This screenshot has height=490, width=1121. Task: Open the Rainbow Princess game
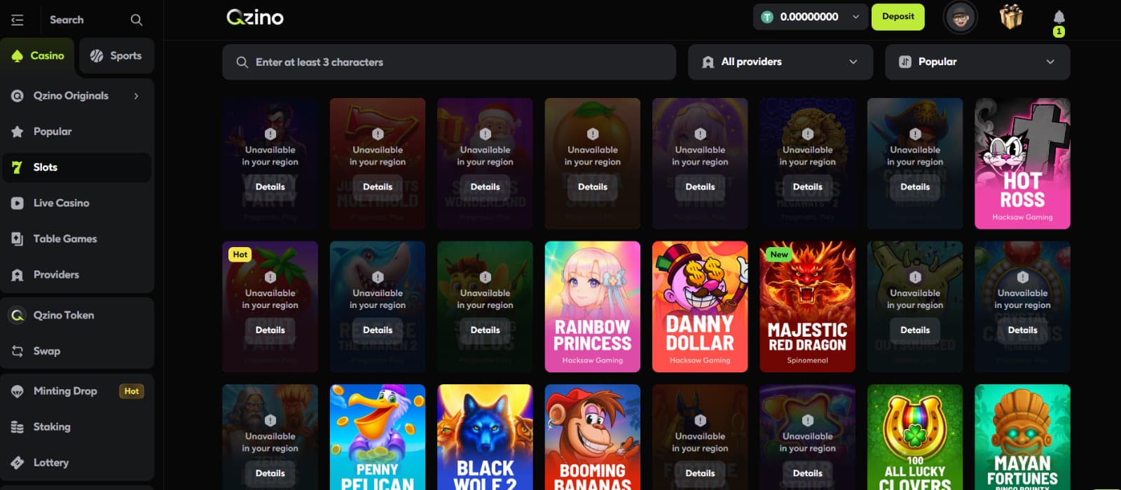tap(593, 307)
